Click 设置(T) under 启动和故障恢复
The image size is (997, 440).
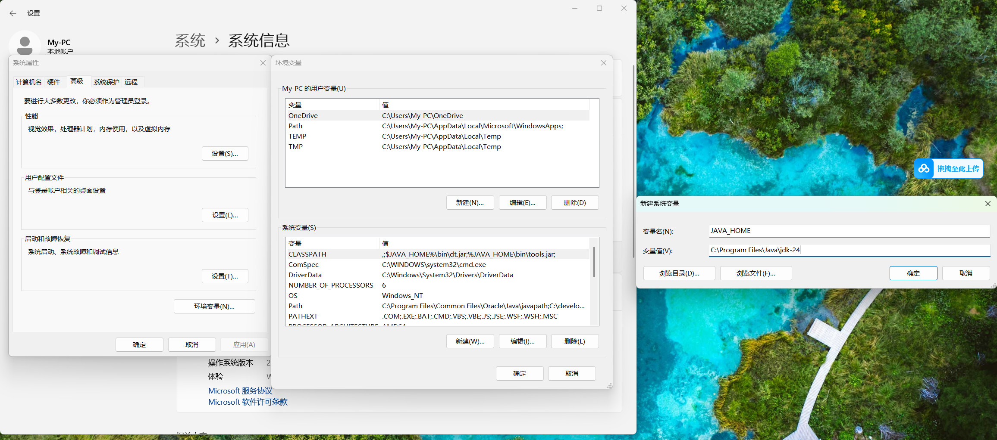(225, 276)
